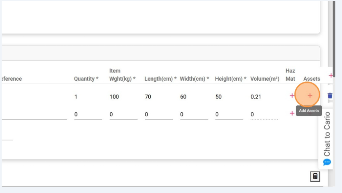Add Haz Mat to first item row
This screenshot has width=342, height=193.
click(x=292, y=96)
